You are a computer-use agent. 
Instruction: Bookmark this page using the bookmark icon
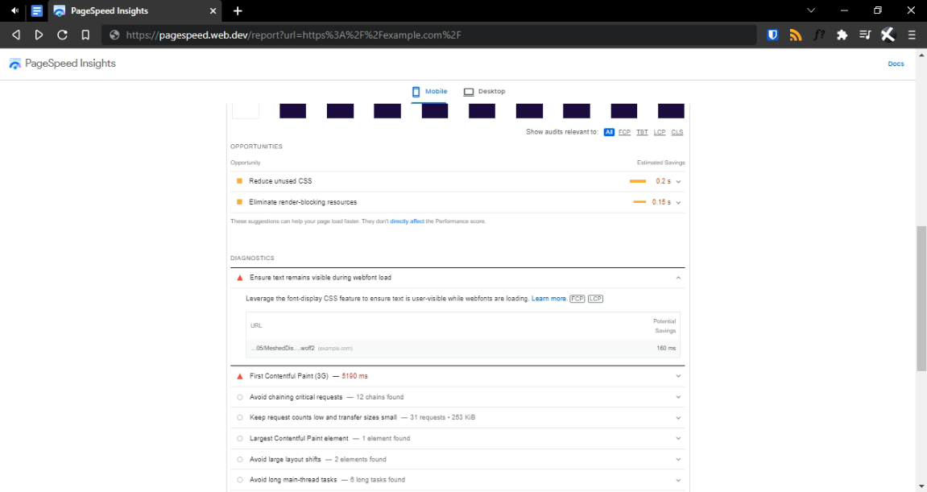click(85, 35)
